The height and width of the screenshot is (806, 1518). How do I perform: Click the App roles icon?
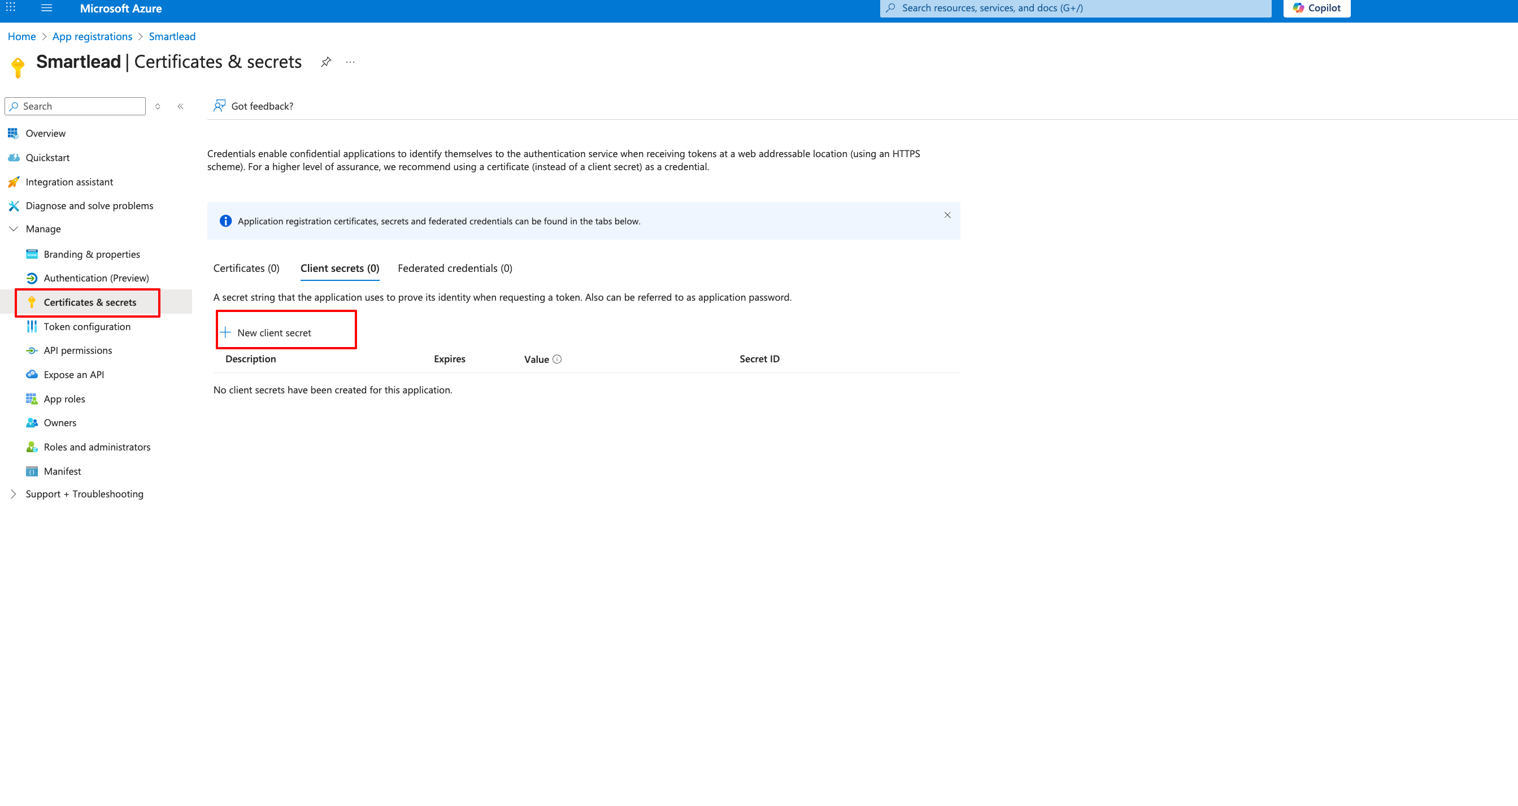(32, 399)
